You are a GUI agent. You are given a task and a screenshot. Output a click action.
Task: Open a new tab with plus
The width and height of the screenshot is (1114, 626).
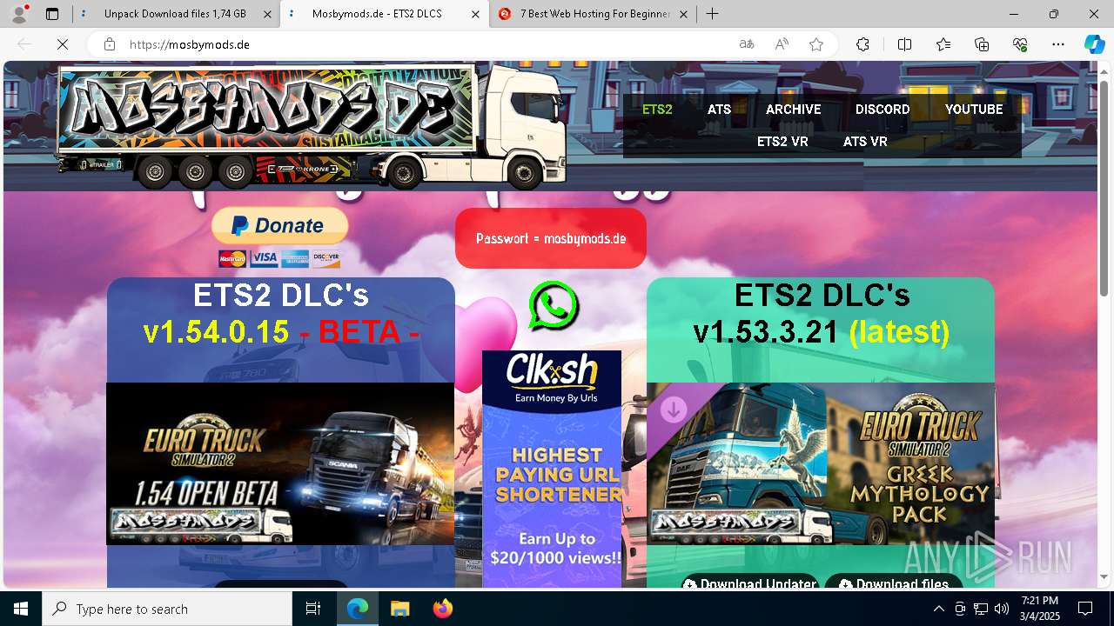click(x=712, y=14)
